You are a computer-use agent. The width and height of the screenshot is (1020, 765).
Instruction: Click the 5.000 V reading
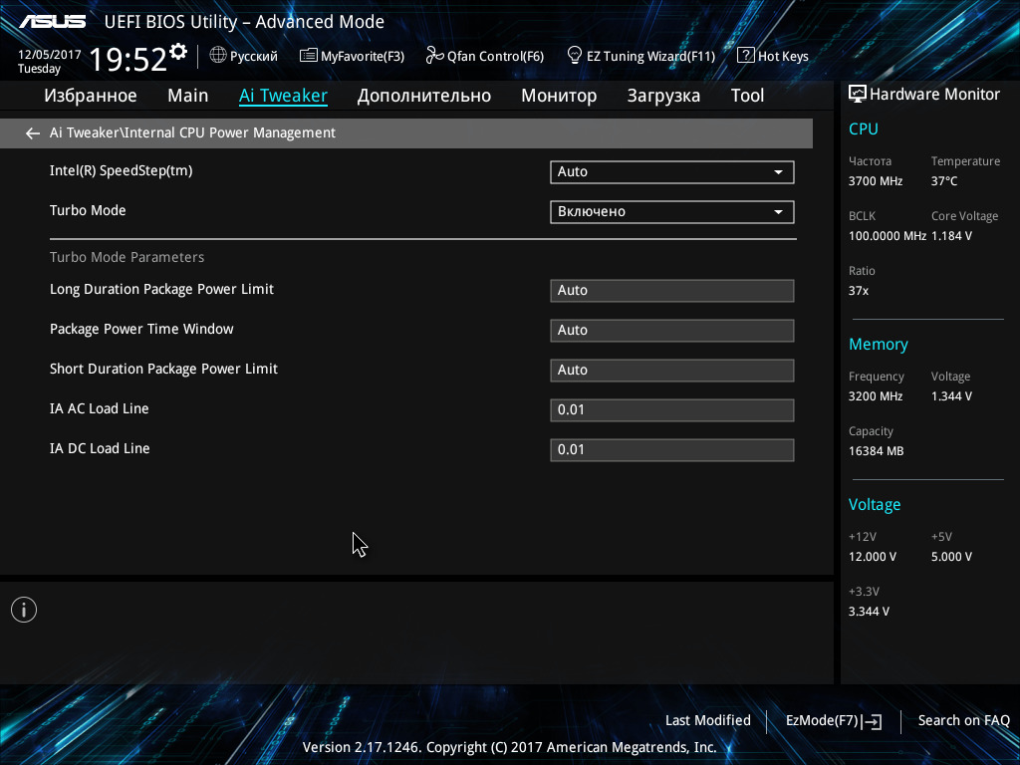951,557
